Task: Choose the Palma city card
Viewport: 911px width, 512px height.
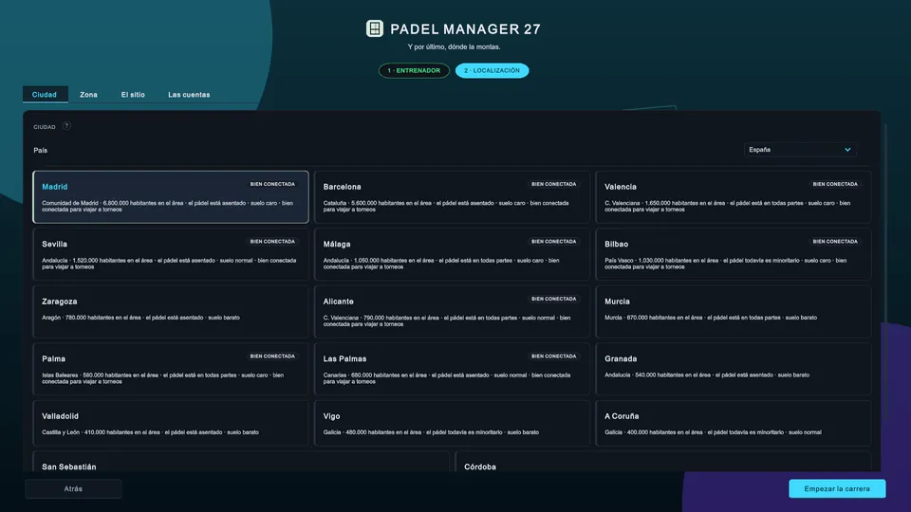Action: click(x=171, y=369)
